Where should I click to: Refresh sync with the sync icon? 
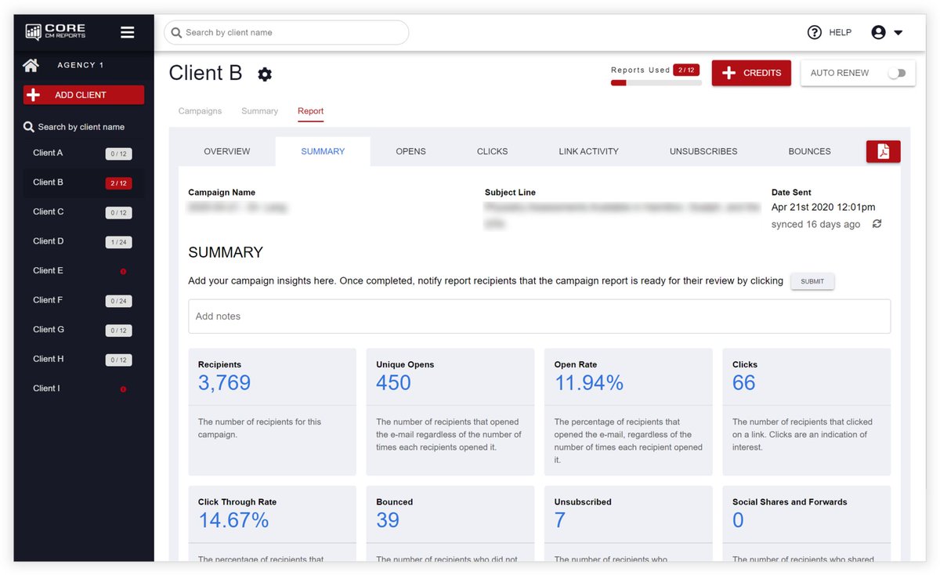pos(877,223)
